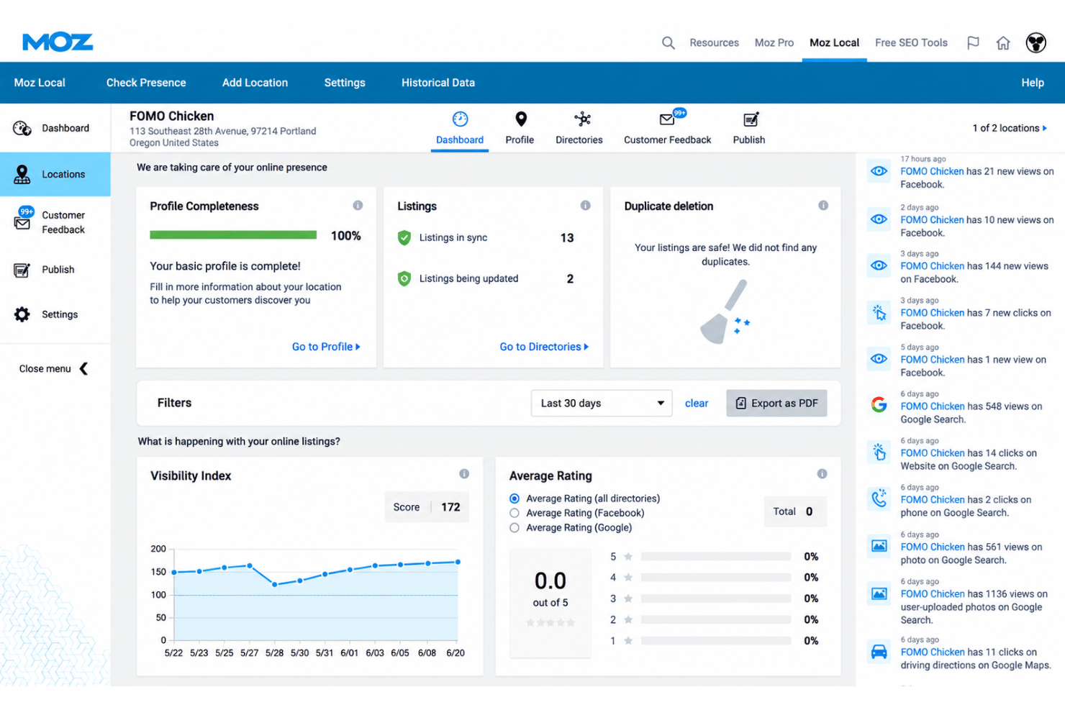Click Locations pin icon in sidebar
Image resolution: width=1065 pixels, height=710 pixels.
22,174
